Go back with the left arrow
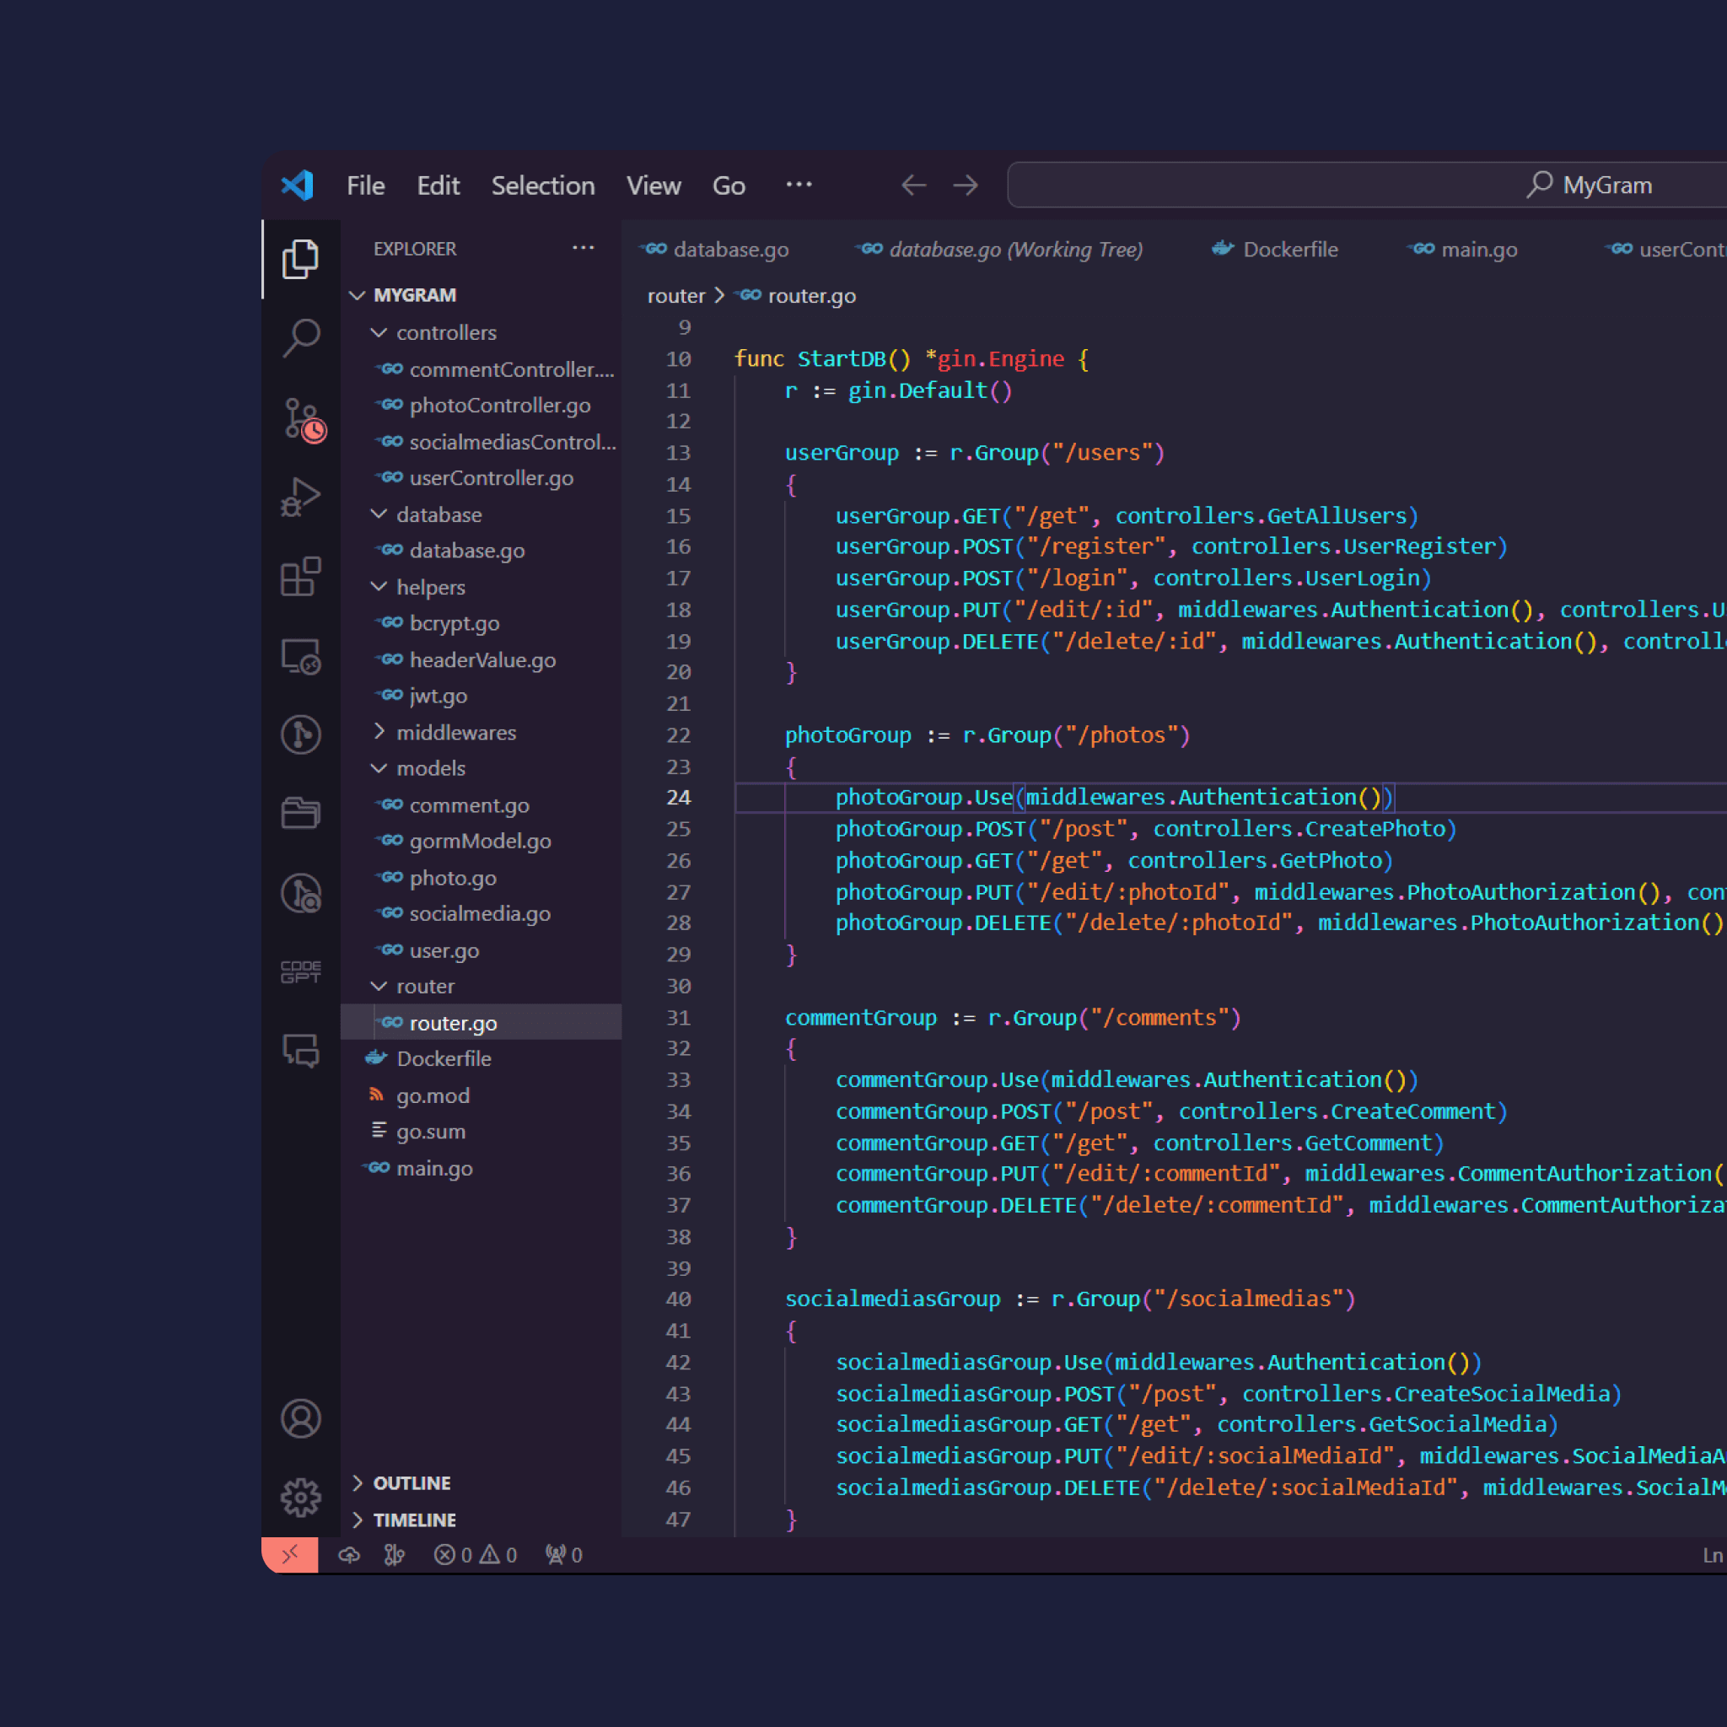 (x=913, y=185)
